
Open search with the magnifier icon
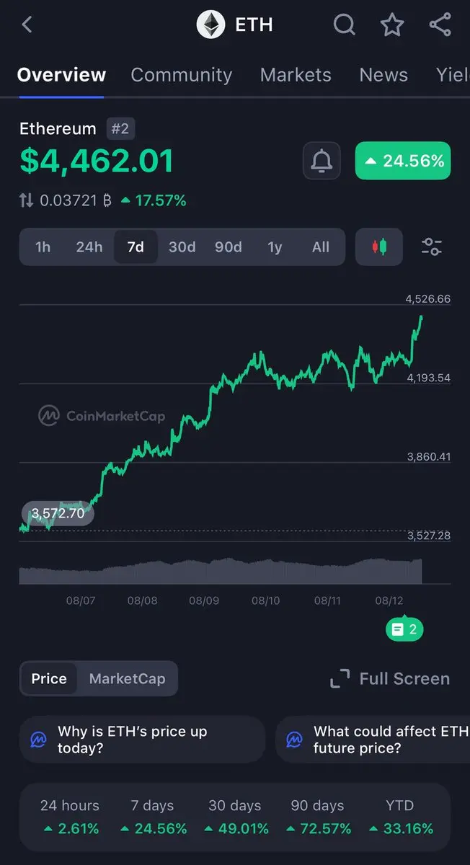[345, 25]
